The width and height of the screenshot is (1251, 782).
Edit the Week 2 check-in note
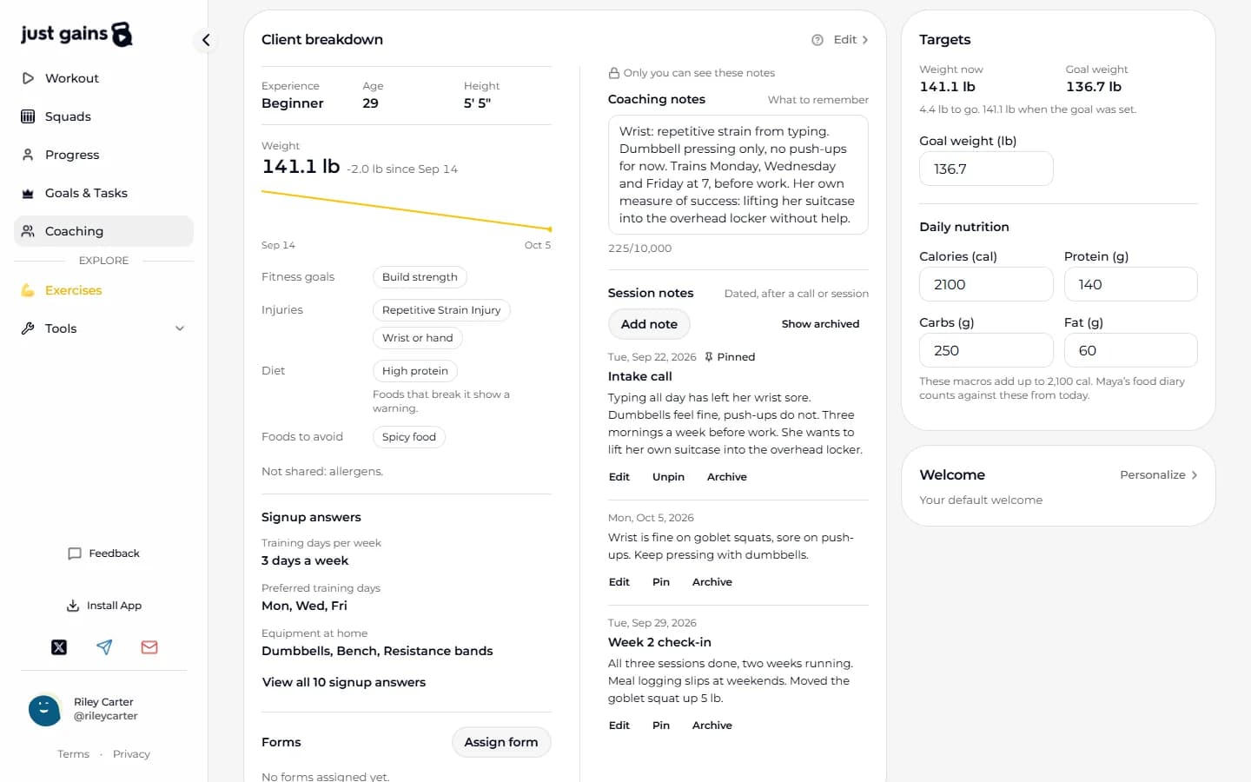[619, 726]
